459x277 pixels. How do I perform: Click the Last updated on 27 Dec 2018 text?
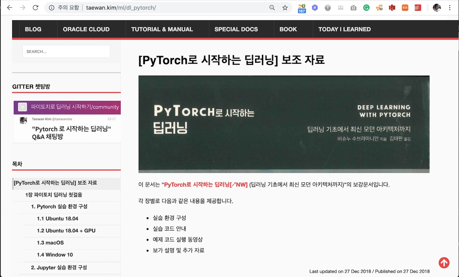pyautogui.click(x=340, y=271)
